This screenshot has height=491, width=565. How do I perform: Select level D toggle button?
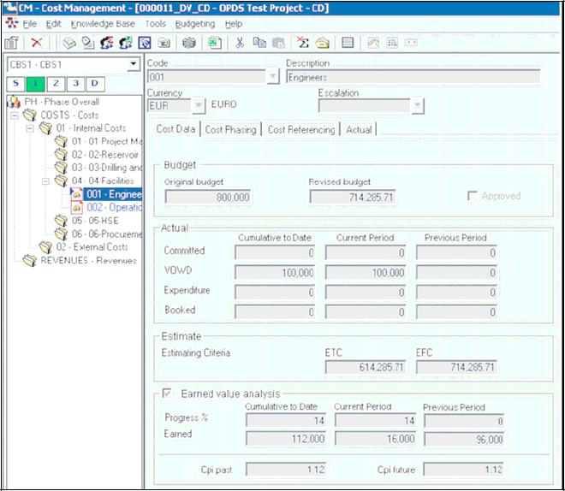[x=95, y=84]
